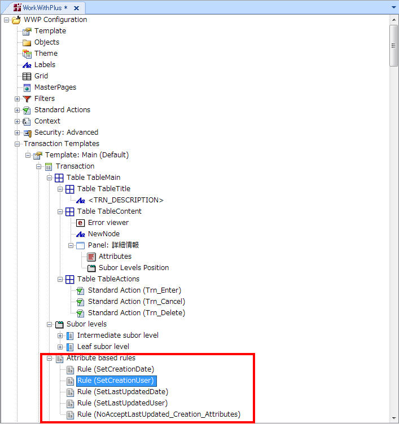Screen dimensions: 399x424
Task: Select the MasterPages tree item
Action: (x=55, y=87)
